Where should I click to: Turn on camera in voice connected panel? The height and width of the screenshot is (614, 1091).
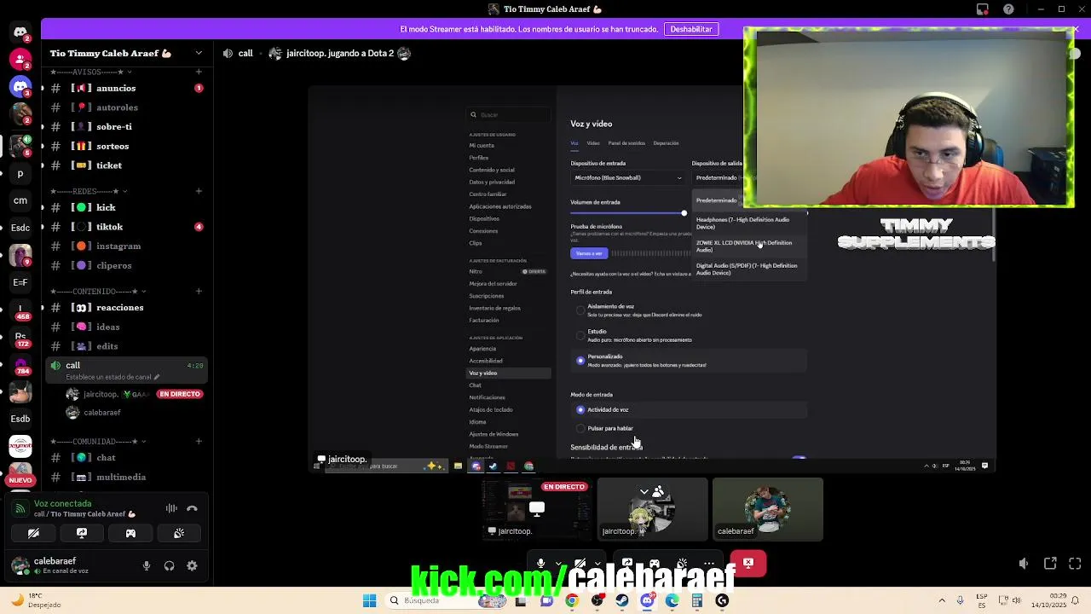click(33, 533)
